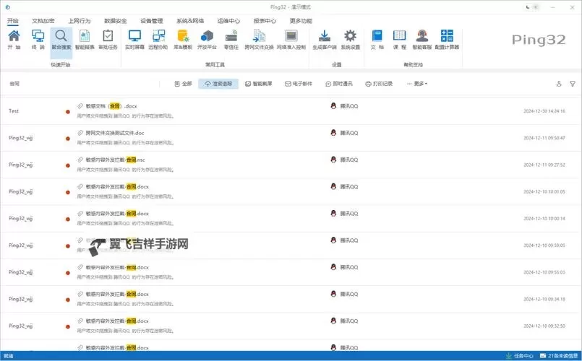
Task: Click the QQ penguin icon in Test row
Action: [x=333, y=105]
